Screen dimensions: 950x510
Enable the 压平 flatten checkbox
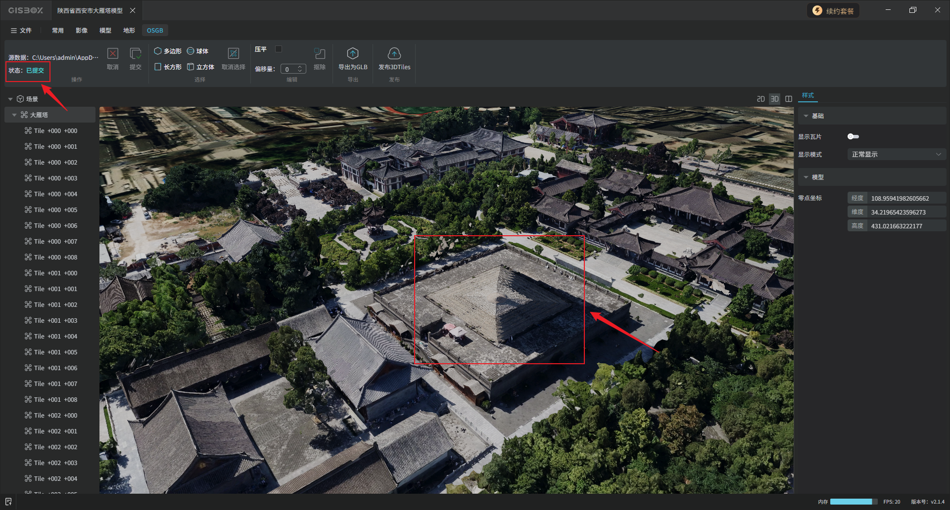pos(279,49)
